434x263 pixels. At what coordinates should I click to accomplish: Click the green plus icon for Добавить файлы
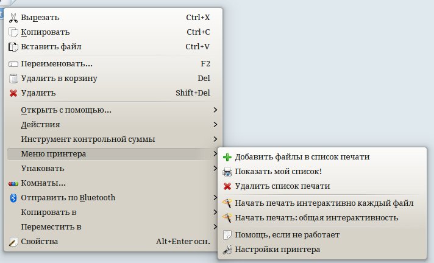[227, 157]
